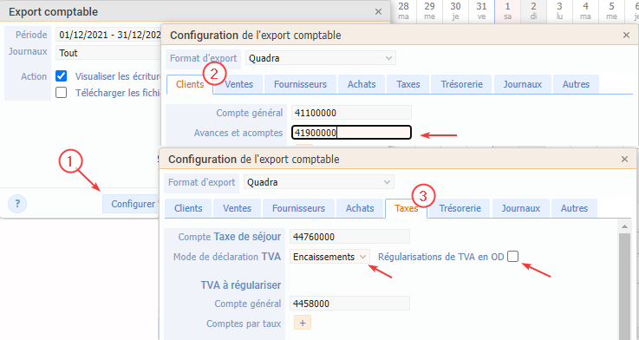Close the Export comptable dialog
This screenshot has width=639, height=340.
379,12
